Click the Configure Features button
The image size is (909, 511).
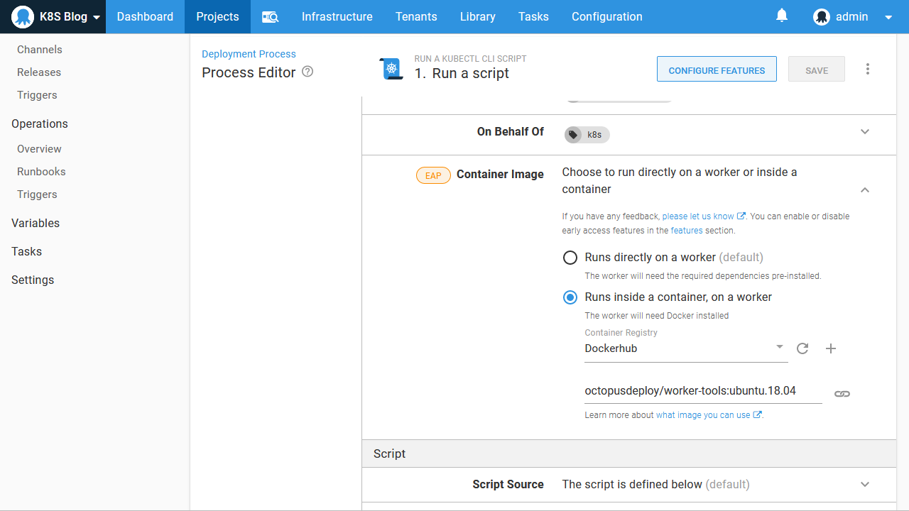717,70
